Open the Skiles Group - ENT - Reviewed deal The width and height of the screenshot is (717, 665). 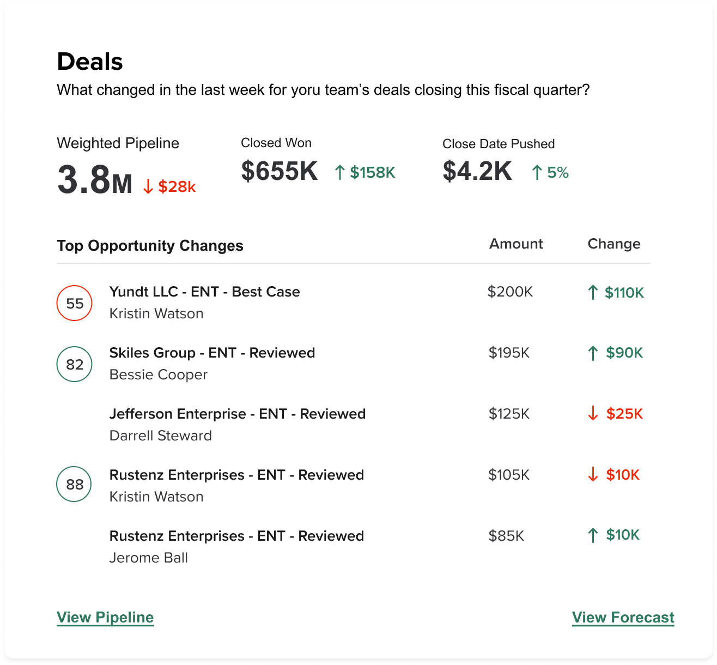pyautogui.click(x=212, y=353)
